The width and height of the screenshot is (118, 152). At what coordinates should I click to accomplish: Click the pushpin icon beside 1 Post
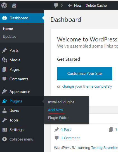tap(57, 130)
